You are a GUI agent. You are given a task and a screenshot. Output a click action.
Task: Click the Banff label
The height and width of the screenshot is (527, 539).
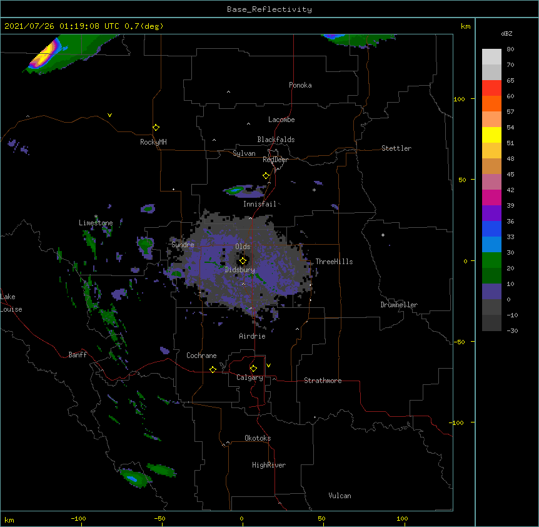pyautogui.click(x=78, y=355)
